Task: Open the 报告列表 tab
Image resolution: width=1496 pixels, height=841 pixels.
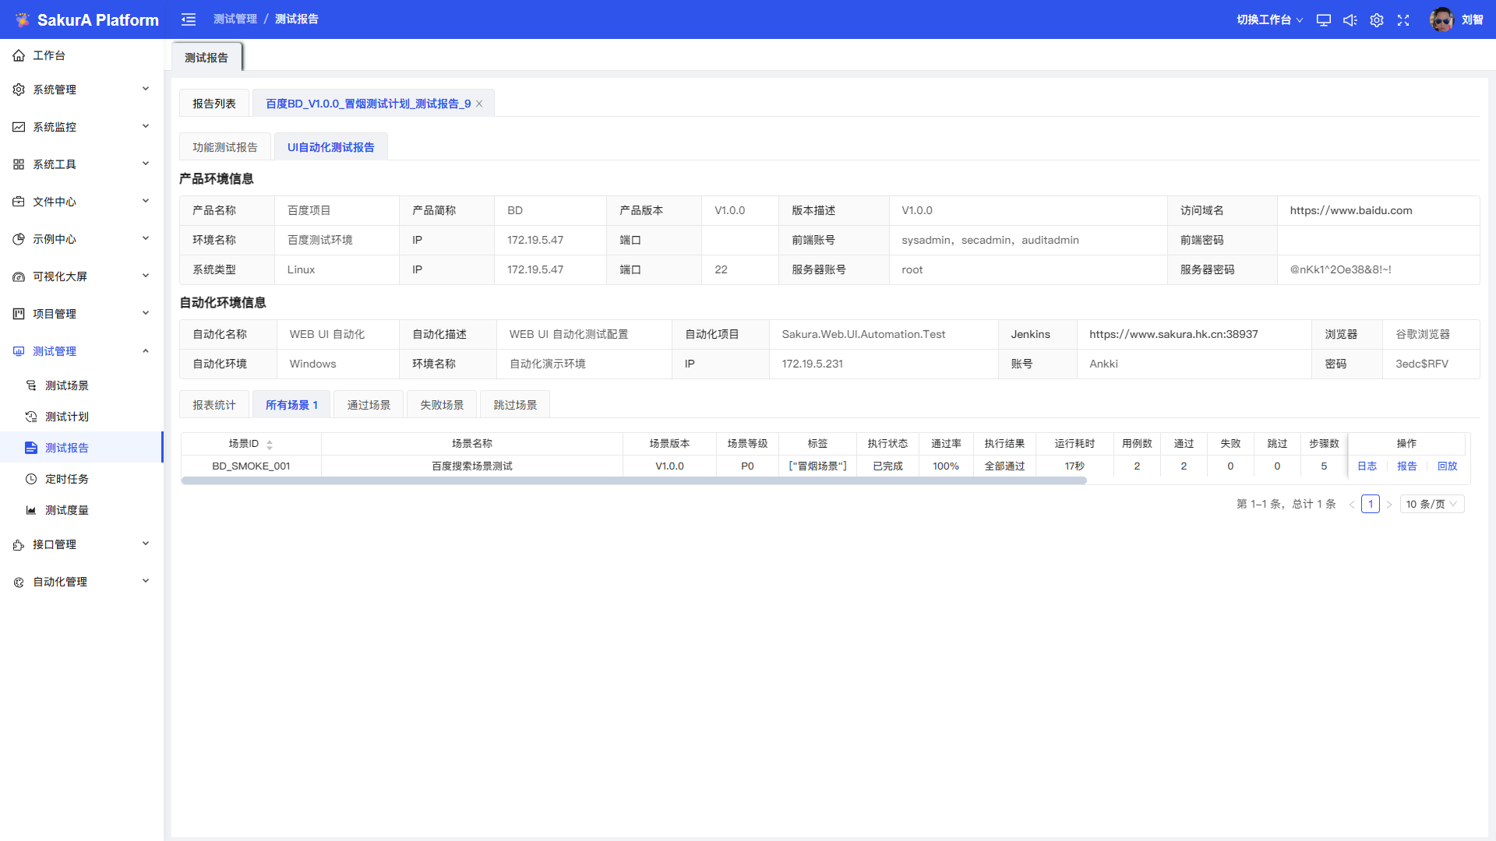Action: click(x=213, y=104)
